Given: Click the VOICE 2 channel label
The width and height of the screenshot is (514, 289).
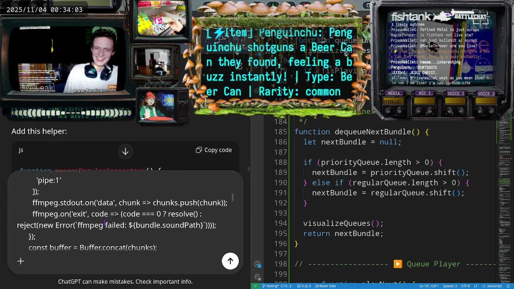Looking at the screenshot, I should (x=486, y=94).
